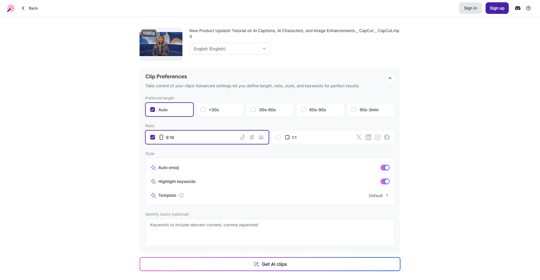Click the Get AI clips button

[270, 264]
